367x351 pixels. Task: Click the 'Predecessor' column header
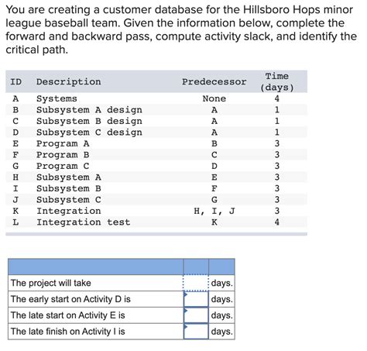[214, 81]
